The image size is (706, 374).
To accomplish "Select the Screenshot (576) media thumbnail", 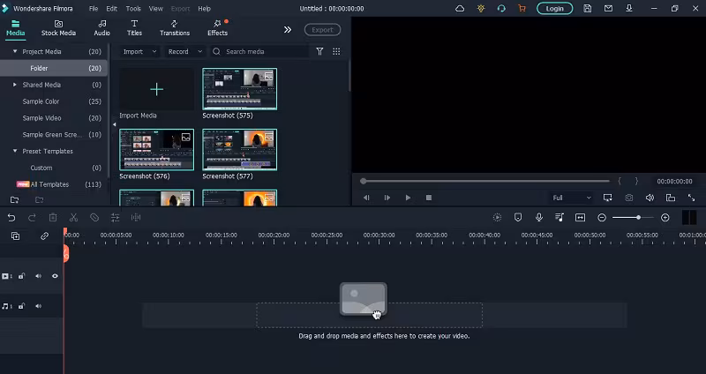I will click(x=156, y=149).
